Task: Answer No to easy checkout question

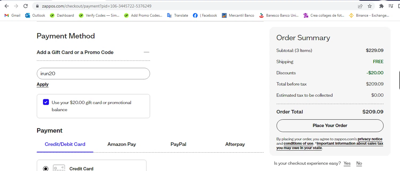Action: 359,163
